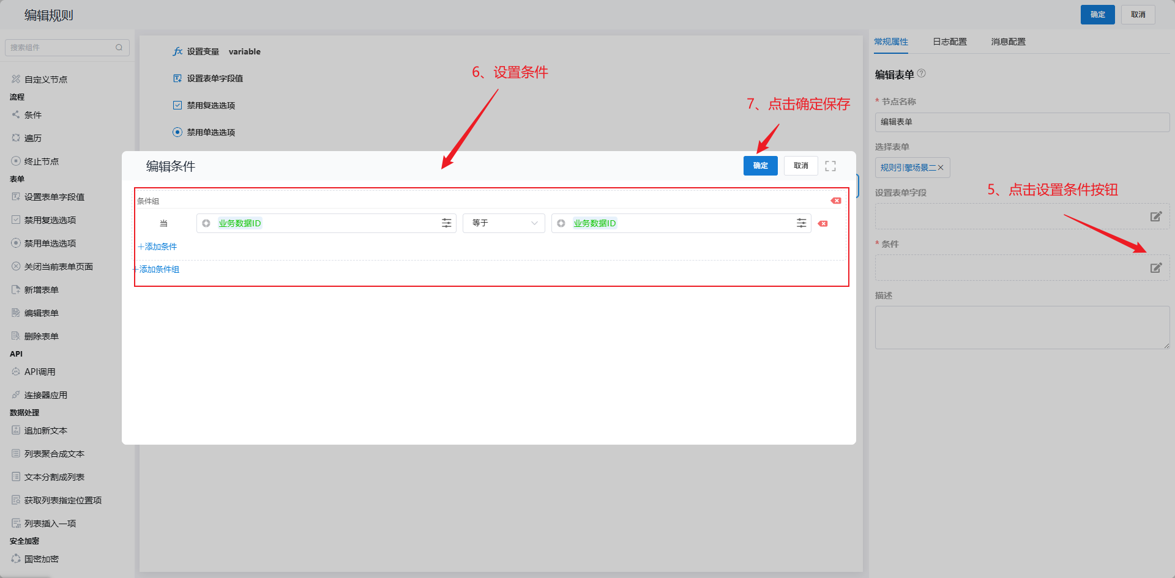Toggle type selector on right 业务数据ID field
Image resolution: width=1175 pixels, height=578 pixels.
pos(561,223)
